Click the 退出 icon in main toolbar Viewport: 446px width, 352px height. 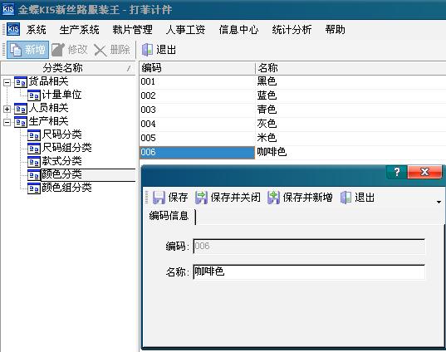[147, 50]
